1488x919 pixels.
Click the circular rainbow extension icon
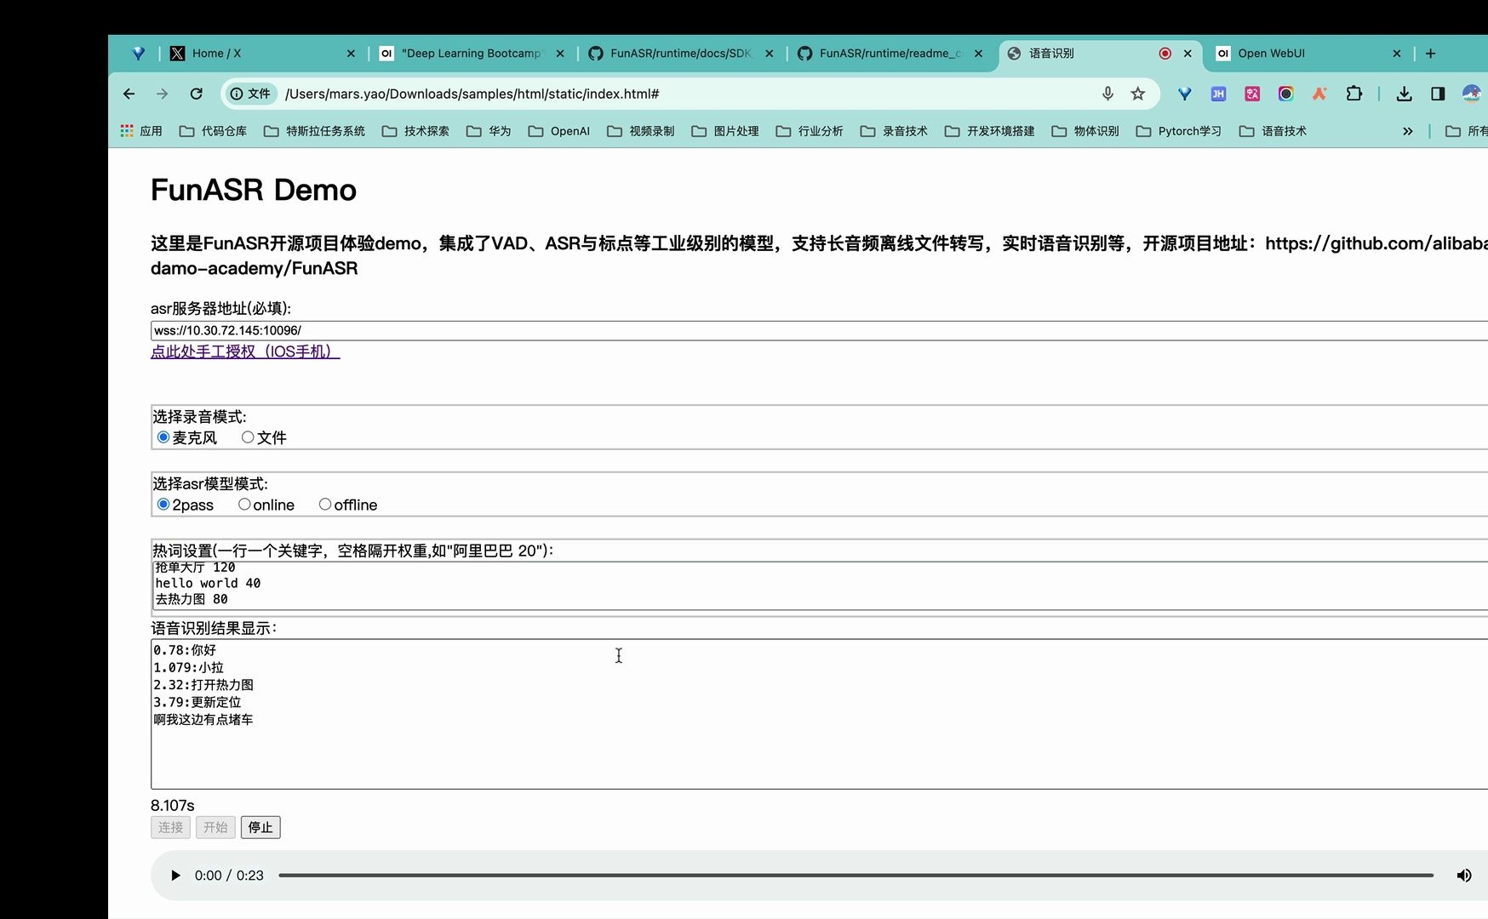click(1286, 94)
